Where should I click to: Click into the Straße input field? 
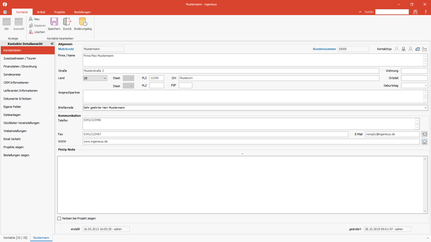(231, 71)
